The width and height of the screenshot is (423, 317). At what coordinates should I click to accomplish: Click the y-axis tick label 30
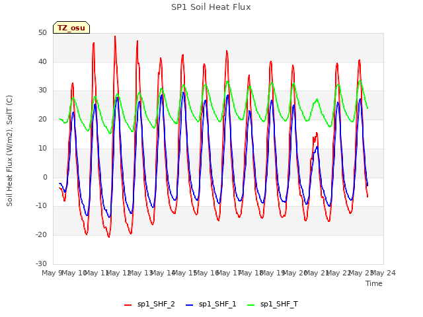click(42, 90)
